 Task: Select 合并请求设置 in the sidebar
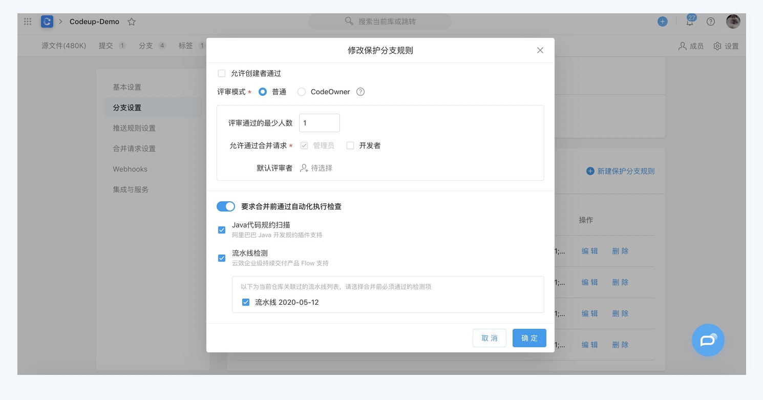coord(153,149)
